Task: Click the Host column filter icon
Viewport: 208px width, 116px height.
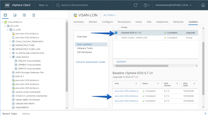Action: (136, 84)
